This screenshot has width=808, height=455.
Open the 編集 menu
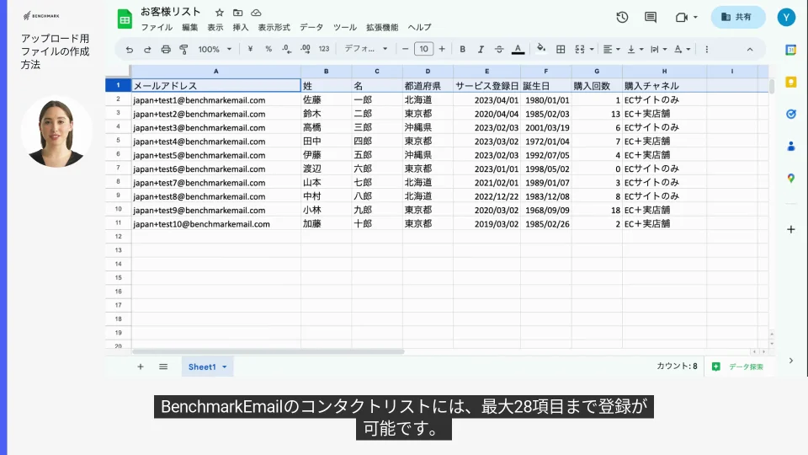189,27
